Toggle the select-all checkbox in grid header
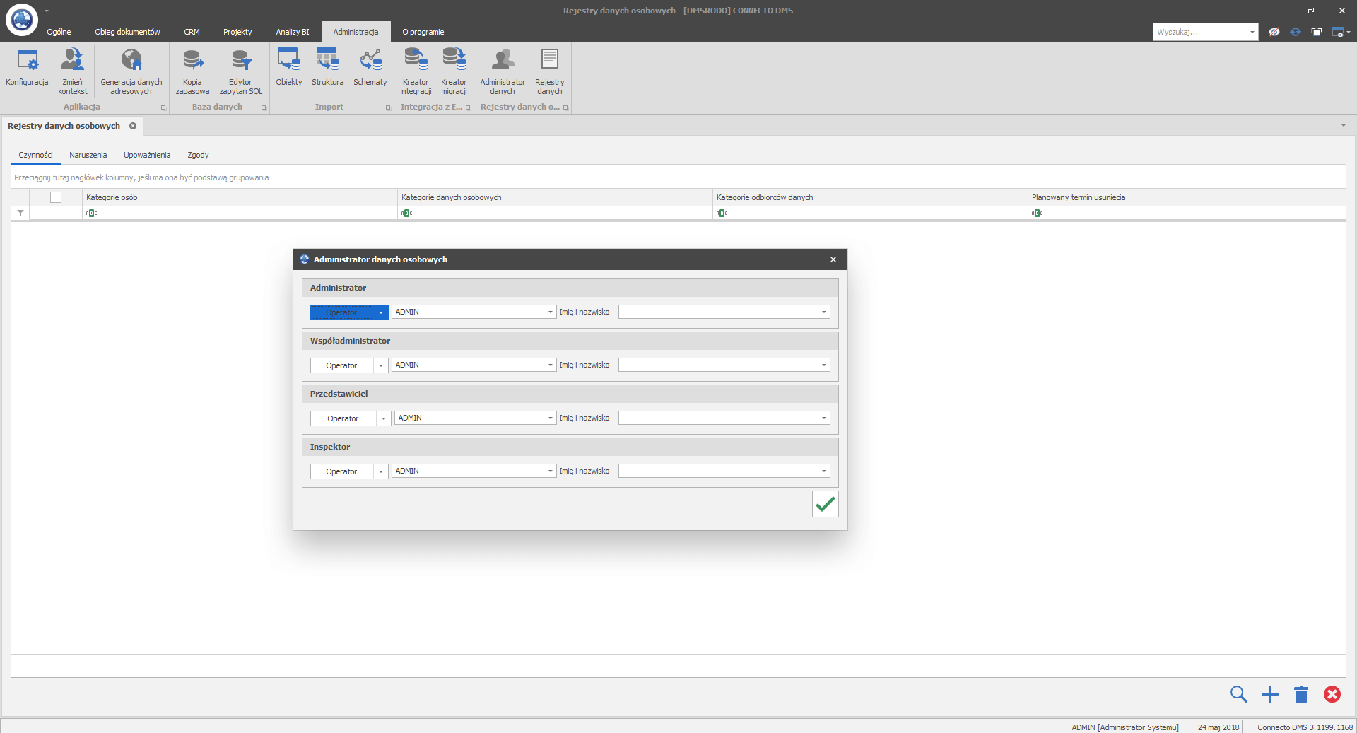This screenshot has height=733, width=1357. click(x=56, y=197)
